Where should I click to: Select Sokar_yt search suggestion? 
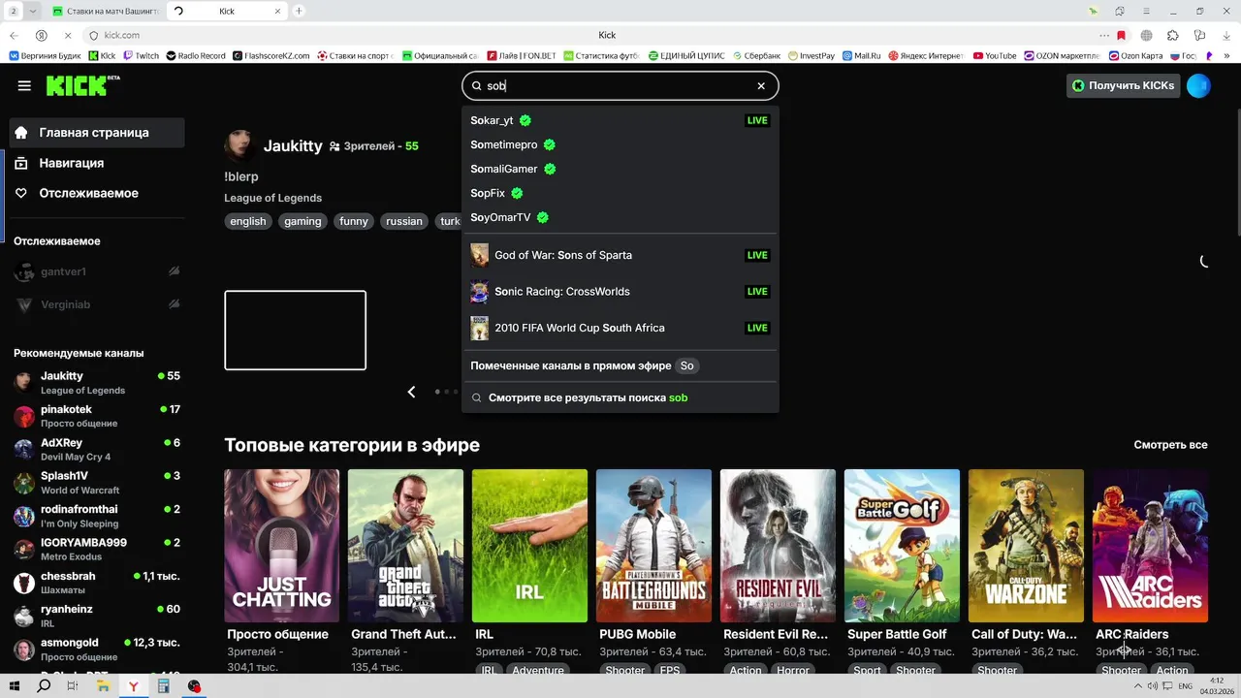click(620, 120)
